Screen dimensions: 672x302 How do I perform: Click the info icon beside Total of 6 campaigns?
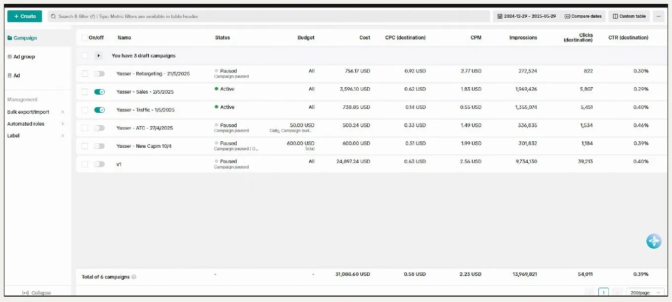point(134,277)
